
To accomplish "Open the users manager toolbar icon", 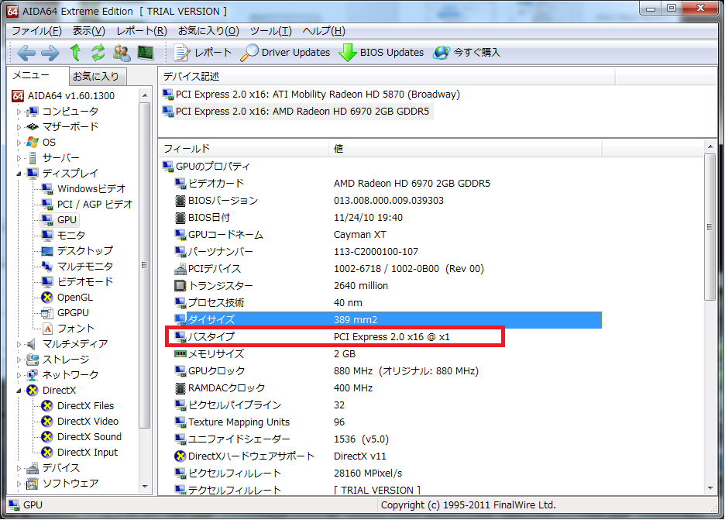I will point(122,53).
